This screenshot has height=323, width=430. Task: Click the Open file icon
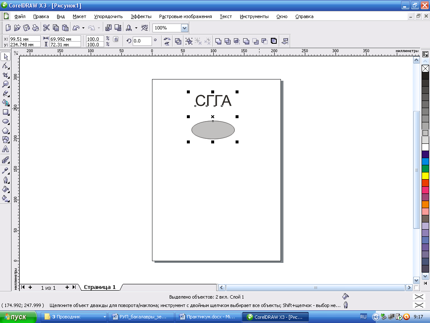tap(17, 28)
